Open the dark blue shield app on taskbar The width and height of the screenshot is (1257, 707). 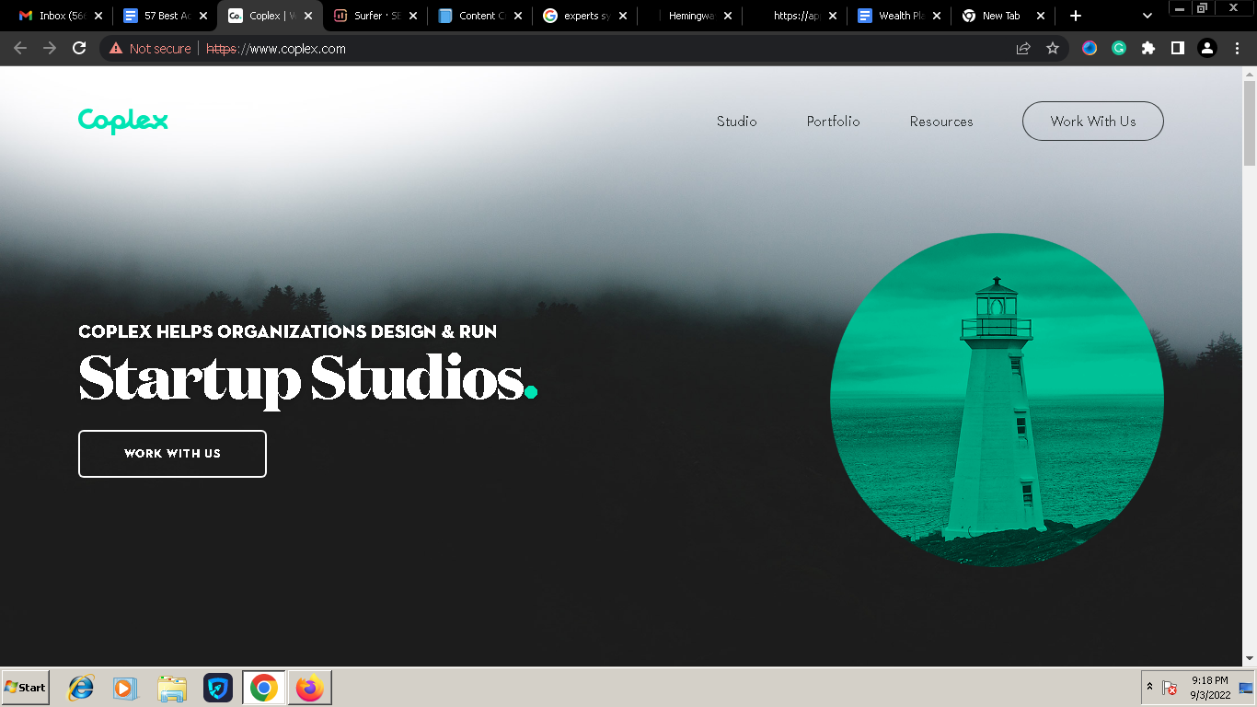[x=218, y=688]
